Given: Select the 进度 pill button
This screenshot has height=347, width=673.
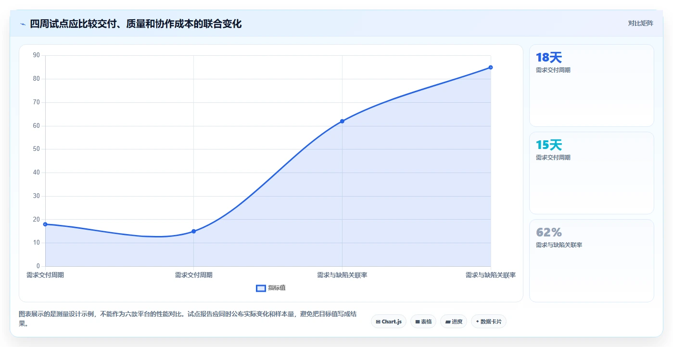Looking at the screenshot, I should pos(454,322).
